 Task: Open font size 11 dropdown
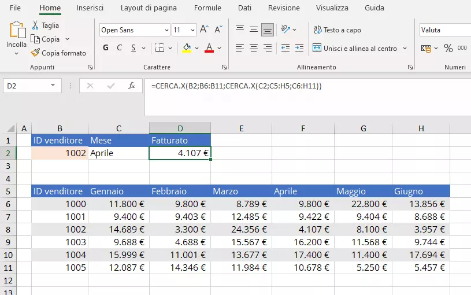coord(192,30)
